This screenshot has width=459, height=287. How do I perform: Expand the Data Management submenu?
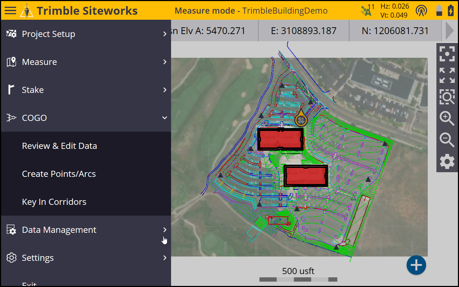(x=165, y=230)
